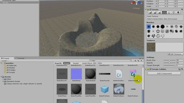Viewport: 184px width, 103px height.
Task: Click the project search field containing water
Action: pyautogui.click(x=110, y=61)
